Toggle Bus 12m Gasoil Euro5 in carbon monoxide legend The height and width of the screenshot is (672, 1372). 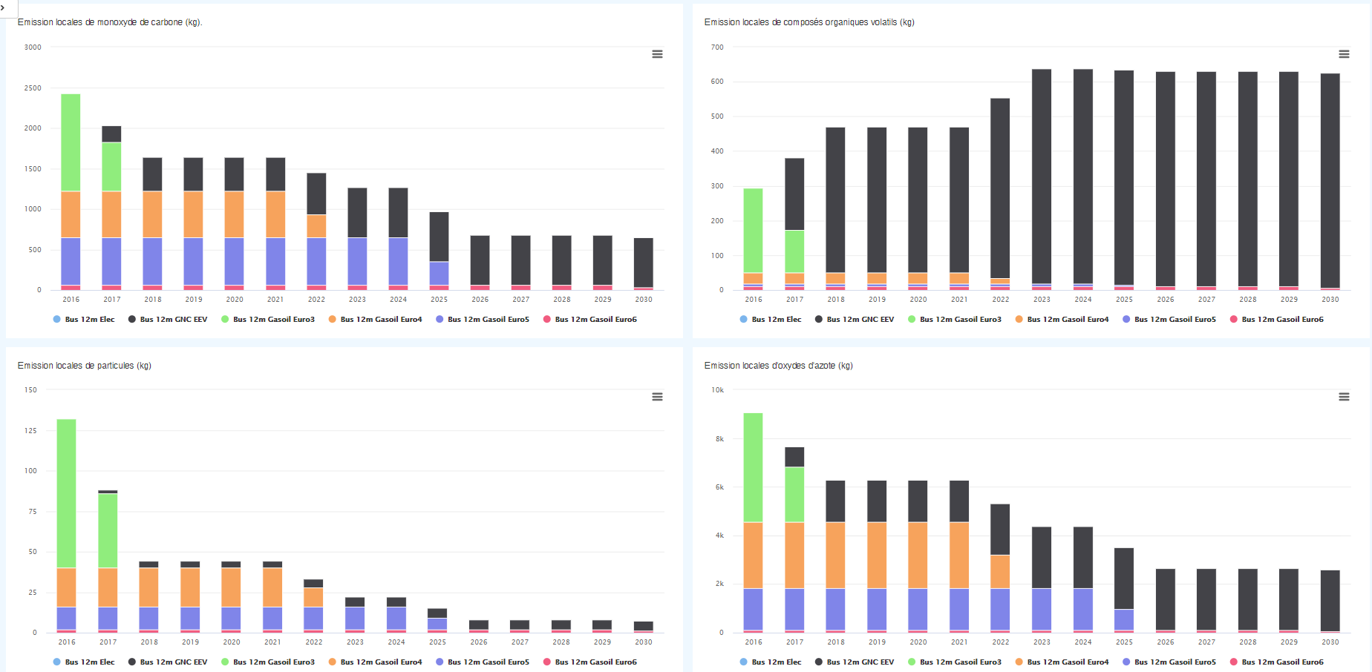[488, 320]
